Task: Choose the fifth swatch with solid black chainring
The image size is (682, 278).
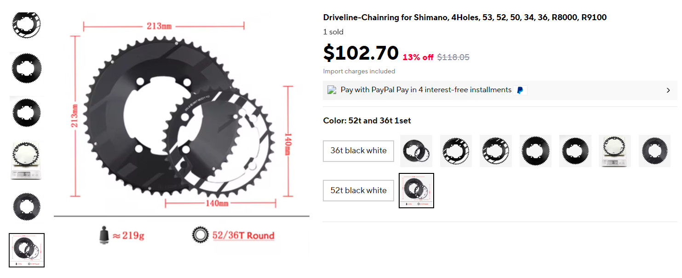Action: [575, 151]
